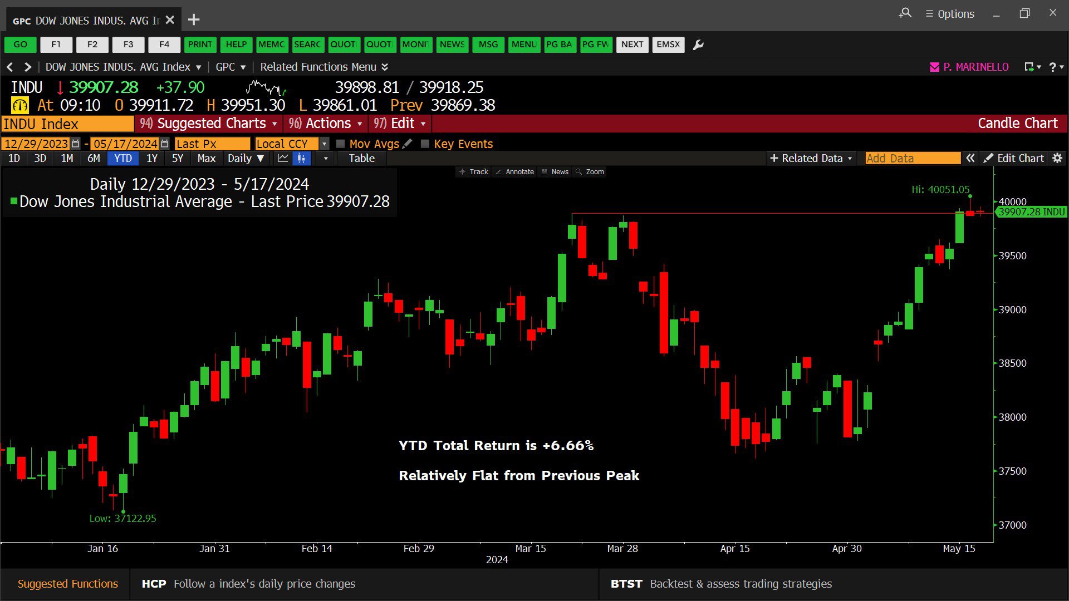
Task: Expand Related Functions Menu
Action: click(x=324, y=67)
